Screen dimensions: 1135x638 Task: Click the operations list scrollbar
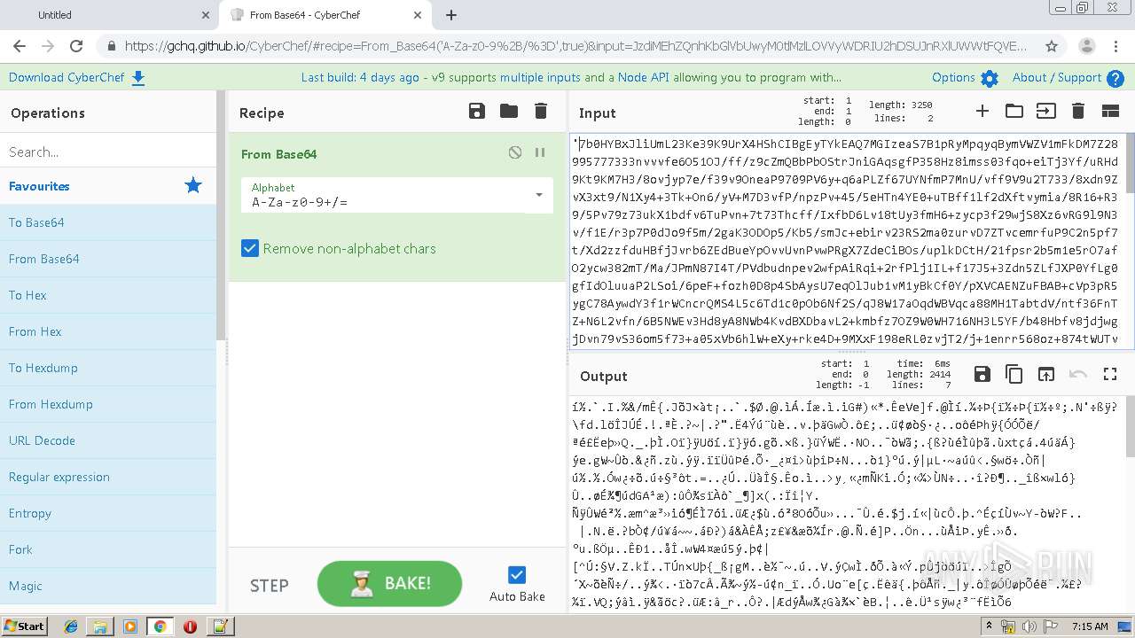222,216
